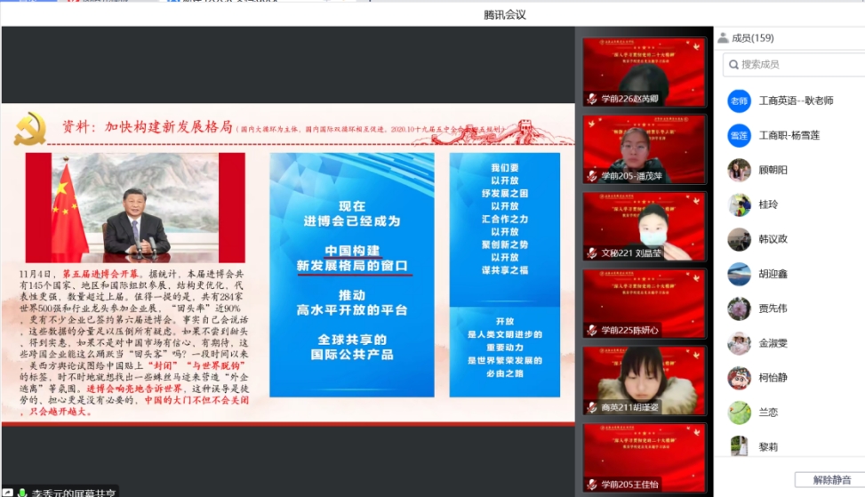Select the 文秘221 刘晶莹 video thumbnail
865x497 pixels.
click(x=644, y=227)
